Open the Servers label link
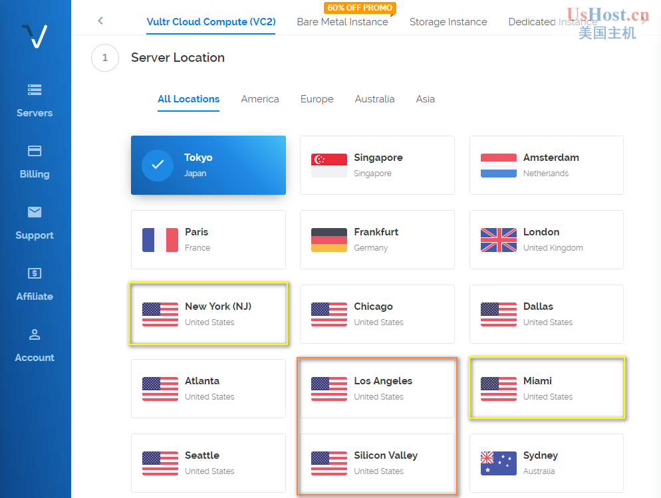The image size is (661, 498). click(x=35, y=113)
